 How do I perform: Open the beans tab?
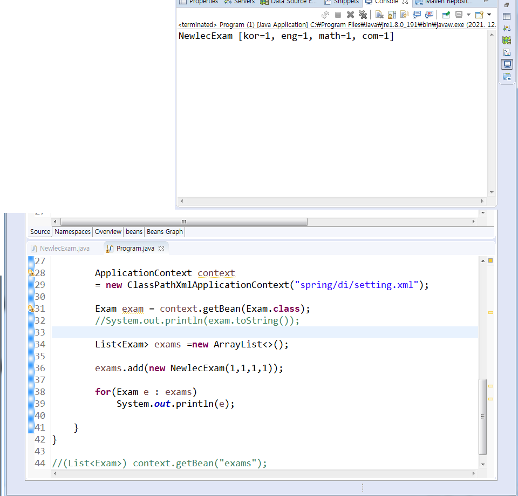click(134, 232)
